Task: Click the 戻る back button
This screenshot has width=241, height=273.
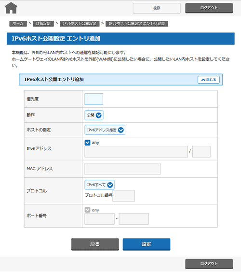Action: pyautogui.click(x=95, y=244)
